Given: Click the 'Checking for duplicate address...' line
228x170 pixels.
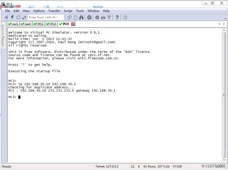Looking at the screenshot, I should (x=41, y=87).
